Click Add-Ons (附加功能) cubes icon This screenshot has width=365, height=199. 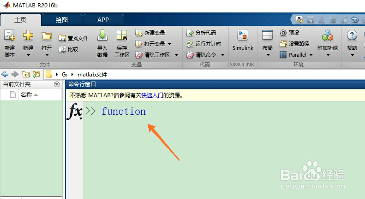[x=328, y=35]
